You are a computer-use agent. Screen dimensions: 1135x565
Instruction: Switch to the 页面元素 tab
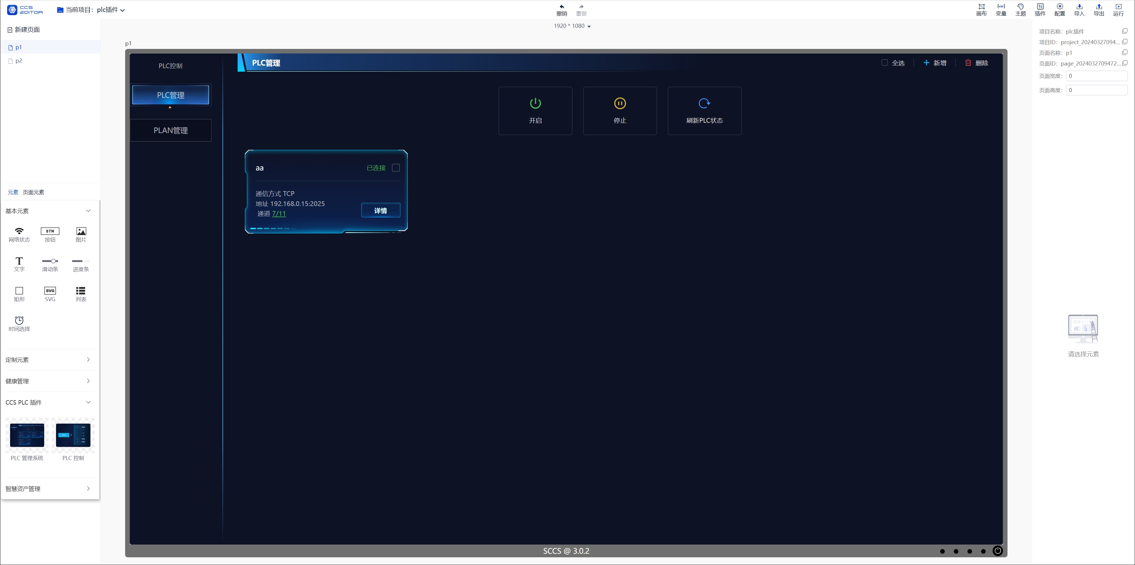34,192
